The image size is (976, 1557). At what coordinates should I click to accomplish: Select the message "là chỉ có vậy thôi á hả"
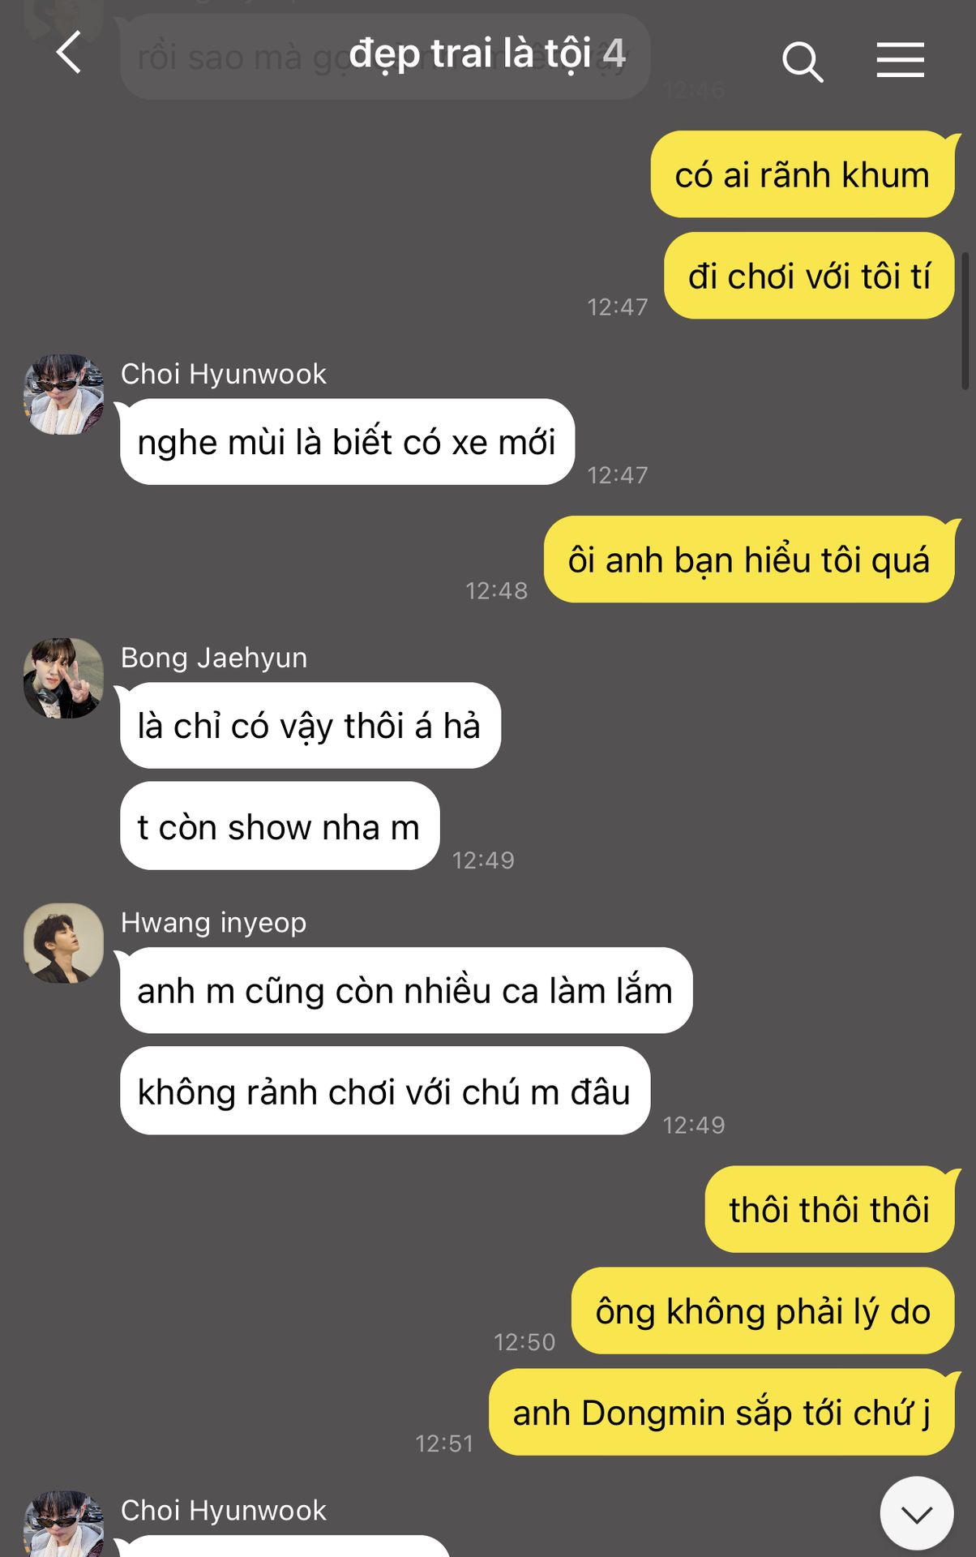(x=310, y=726)
